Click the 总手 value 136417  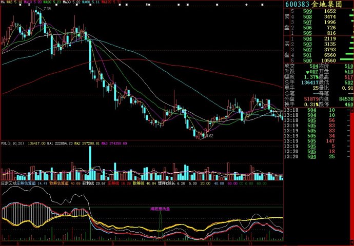[309, 83]
